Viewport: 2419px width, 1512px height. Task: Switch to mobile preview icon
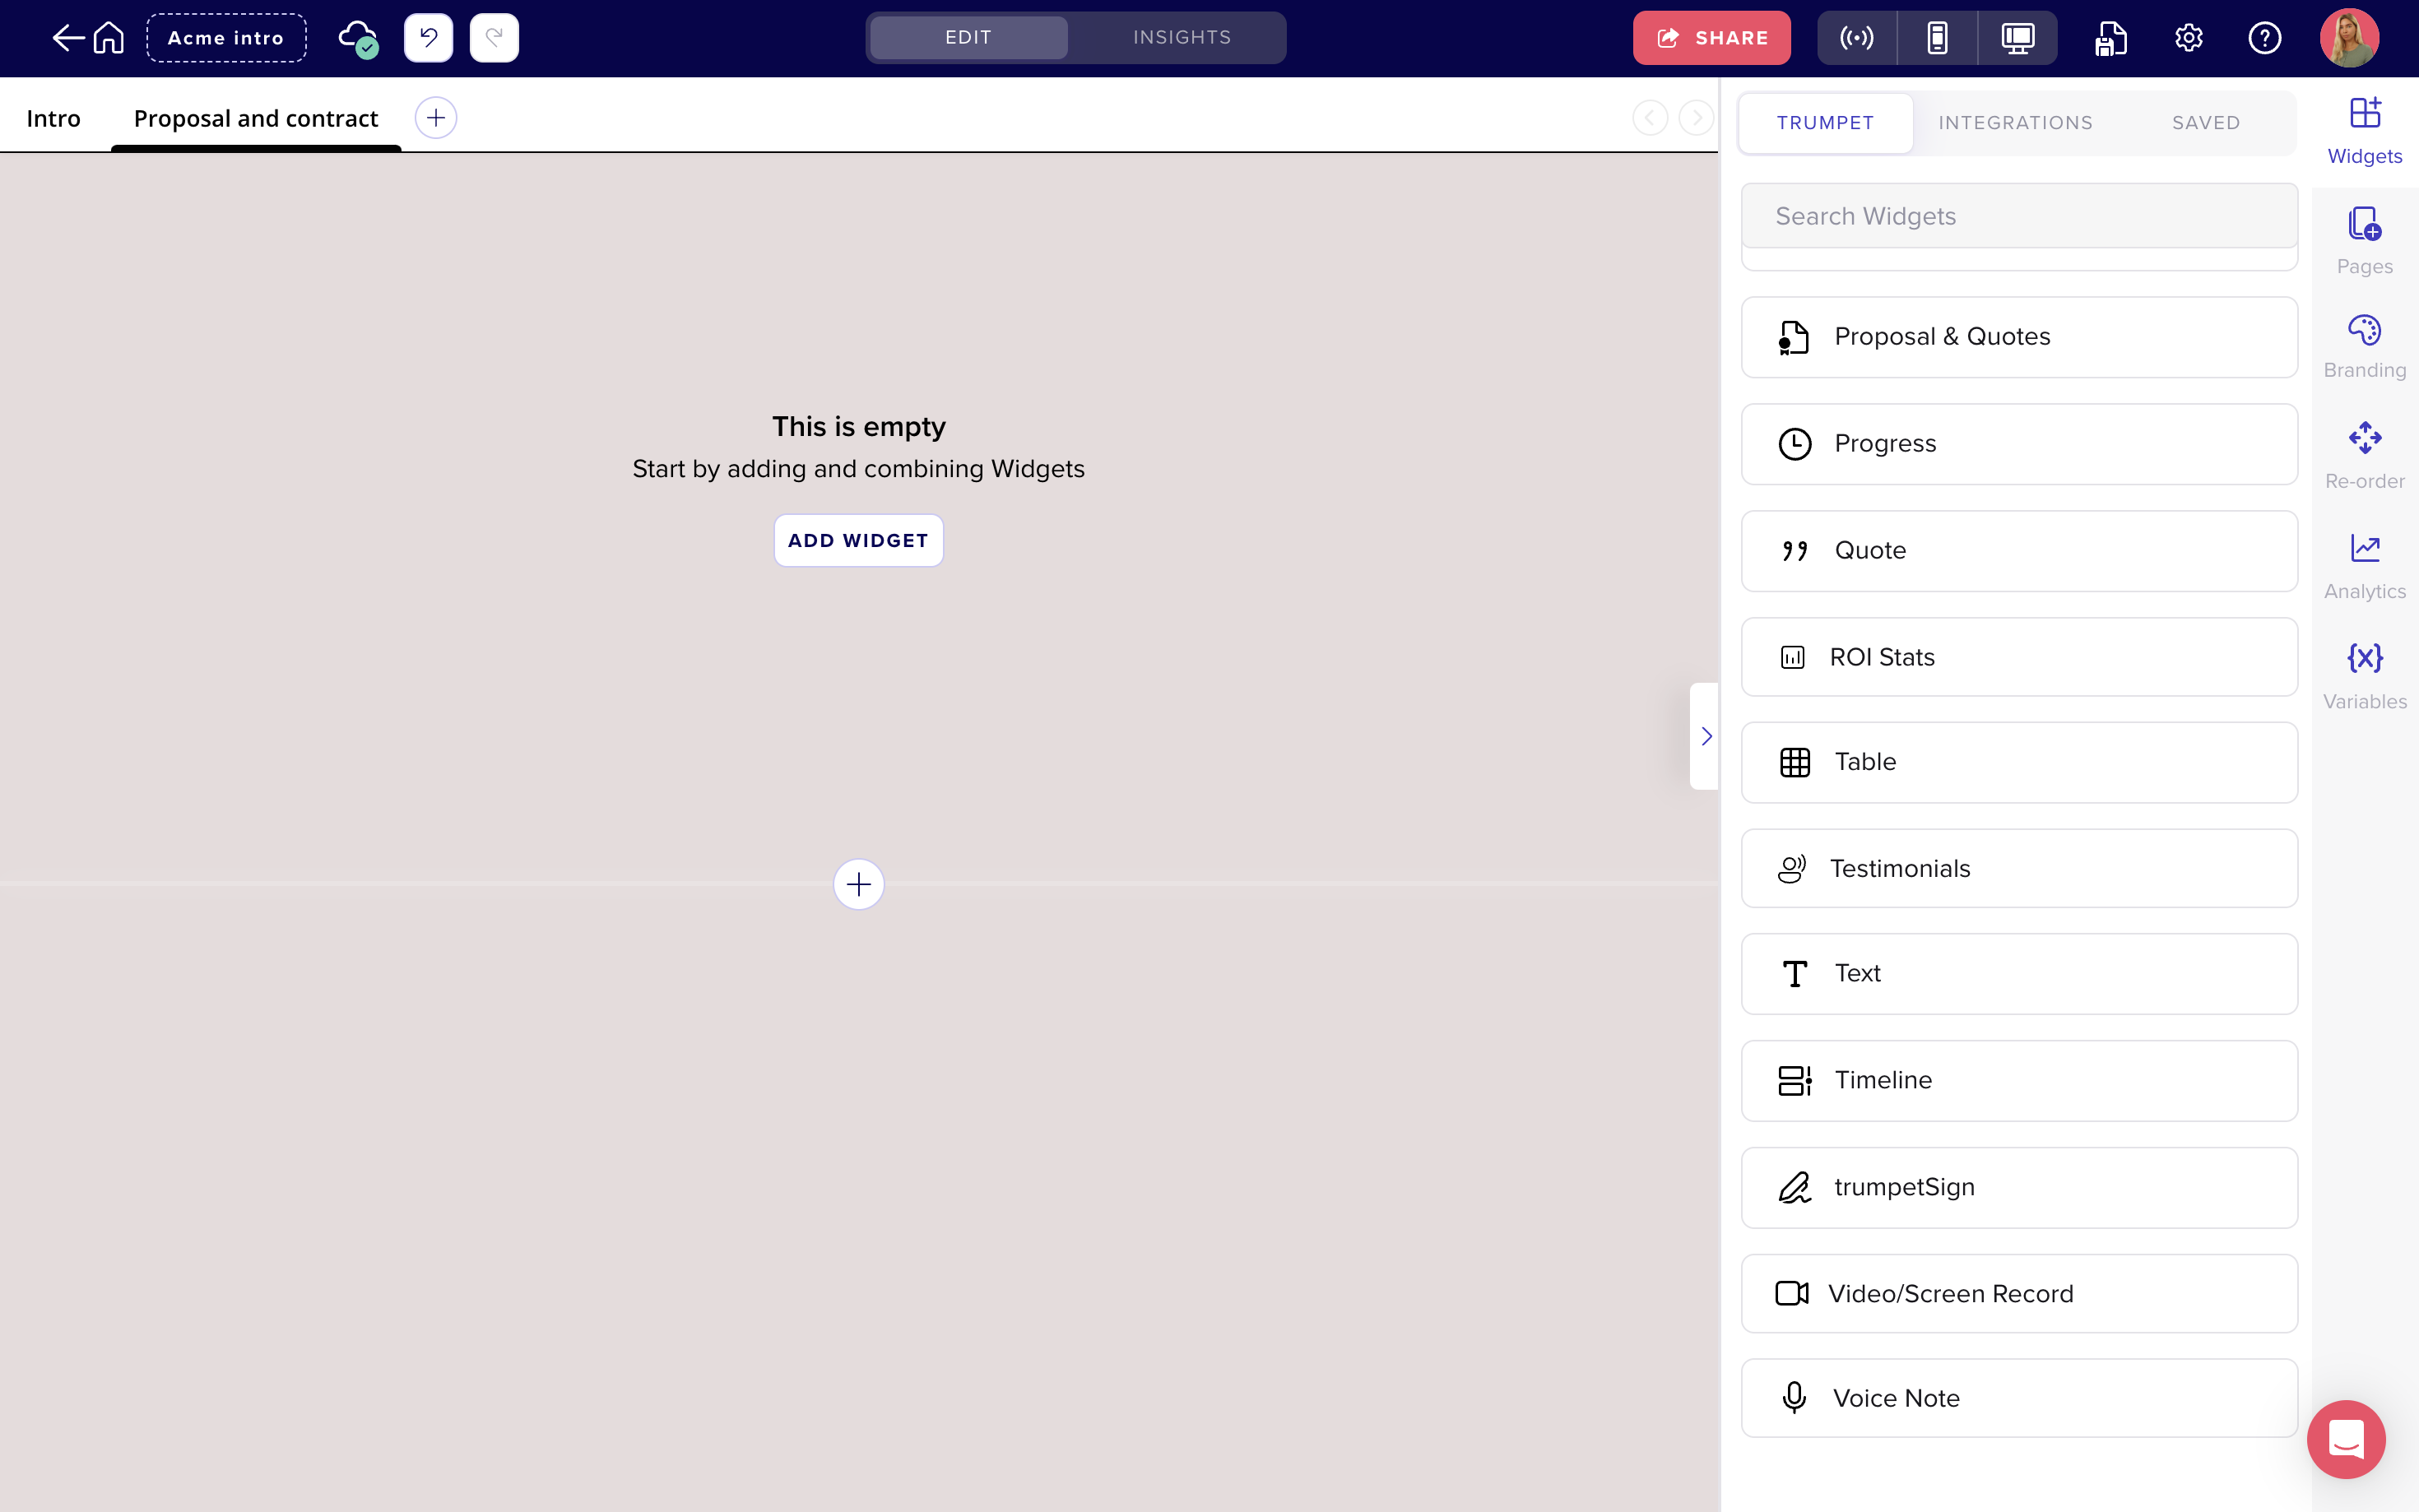(x=1937, y=38)
